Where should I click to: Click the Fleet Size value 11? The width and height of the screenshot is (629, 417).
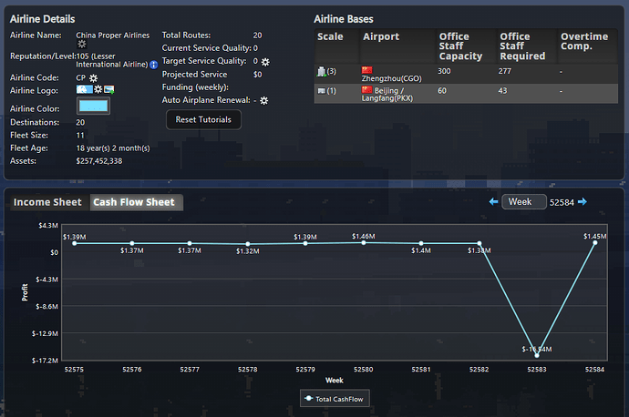80,136
